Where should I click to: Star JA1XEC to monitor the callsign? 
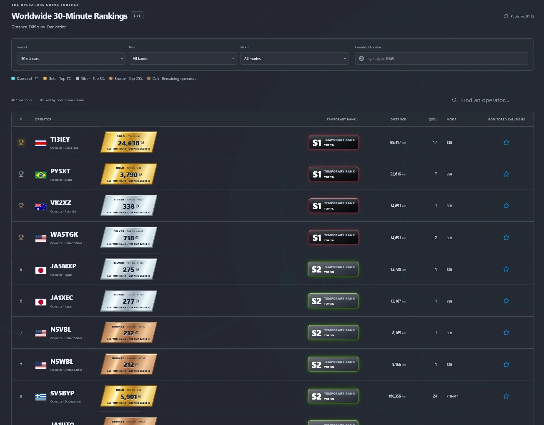(x=506, y=301)
